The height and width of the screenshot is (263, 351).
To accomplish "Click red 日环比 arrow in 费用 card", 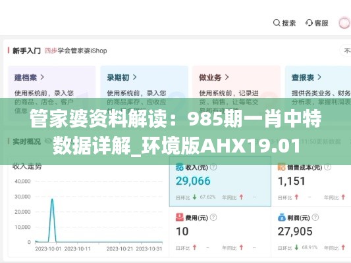I will pos(194,247).
